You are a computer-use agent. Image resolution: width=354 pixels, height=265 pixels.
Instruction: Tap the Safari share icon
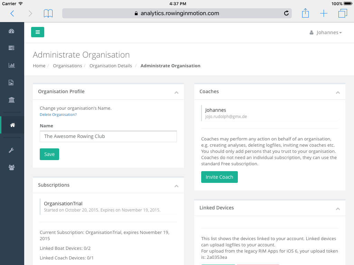tap(305, 13)
